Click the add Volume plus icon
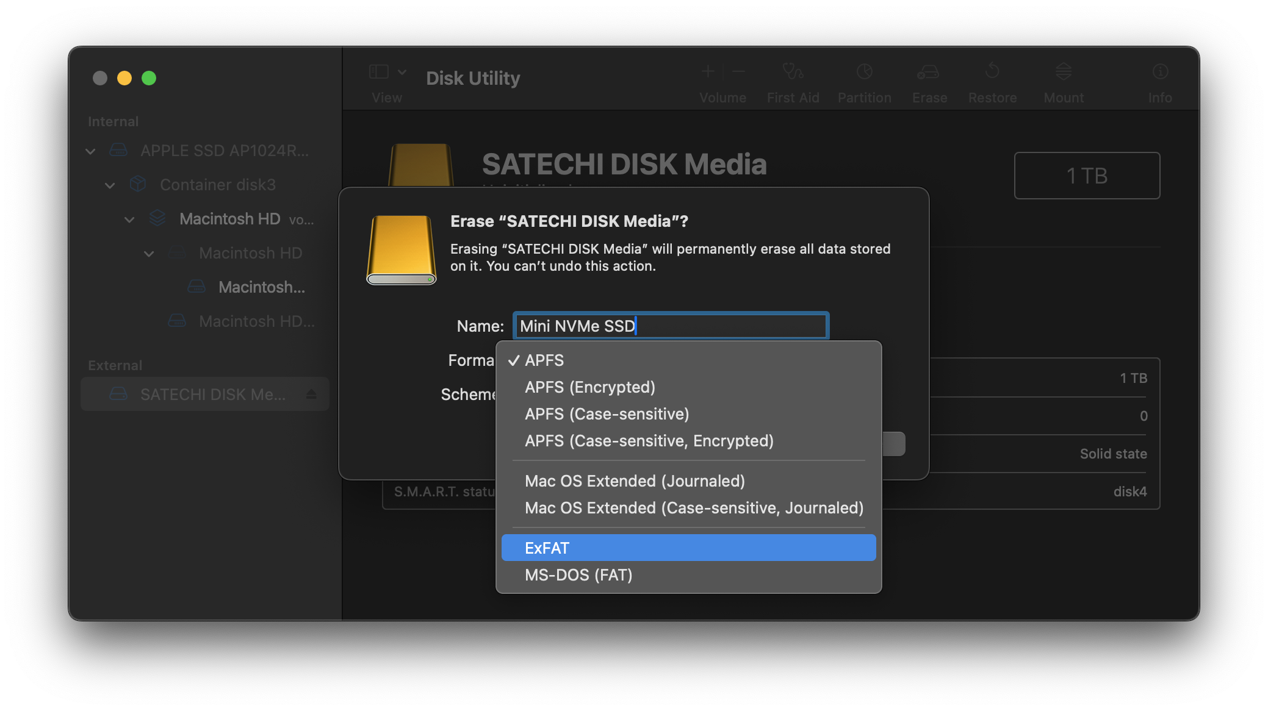 [708, 72]
